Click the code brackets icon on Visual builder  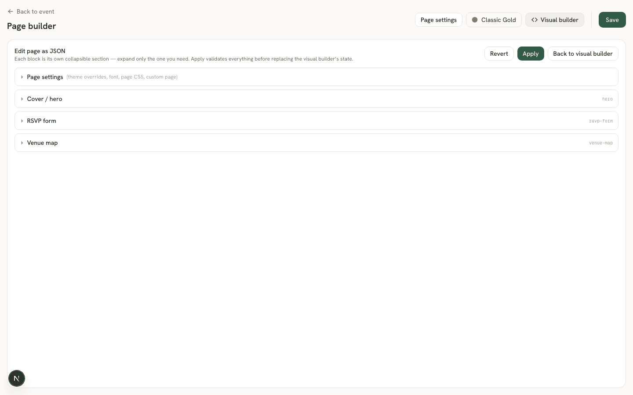click(x=535, y=20)
